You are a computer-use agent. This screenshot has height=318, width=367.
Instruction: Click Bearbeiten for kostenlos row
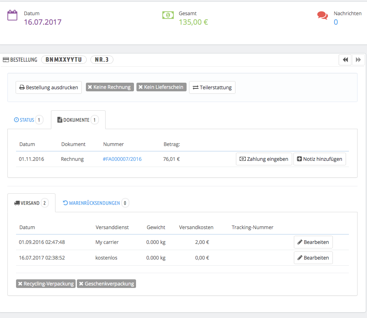(314, 258)
